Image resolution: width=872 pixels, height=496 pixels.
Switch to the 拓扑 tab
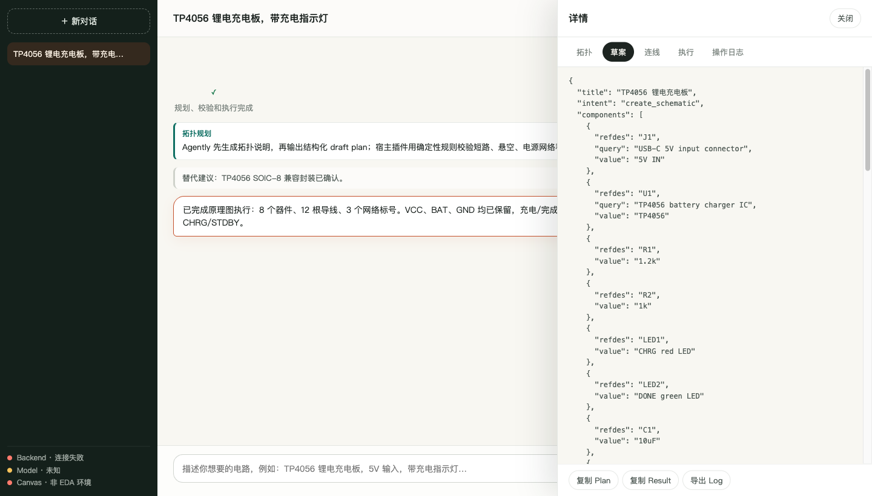coord(584,52)
